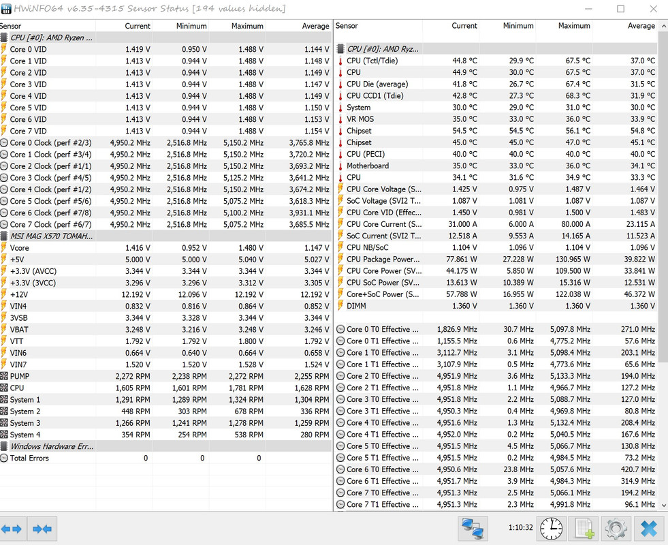The width and height of the screenshot is (668, 545).
Task: Click the left panel Average column header
Action: pyautogui.click(x=299, y=26)
